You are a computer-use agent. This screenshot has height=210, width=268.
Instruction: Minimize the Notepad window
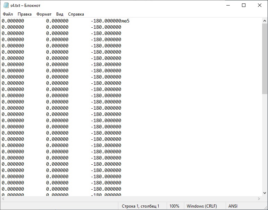pos(228,5)
